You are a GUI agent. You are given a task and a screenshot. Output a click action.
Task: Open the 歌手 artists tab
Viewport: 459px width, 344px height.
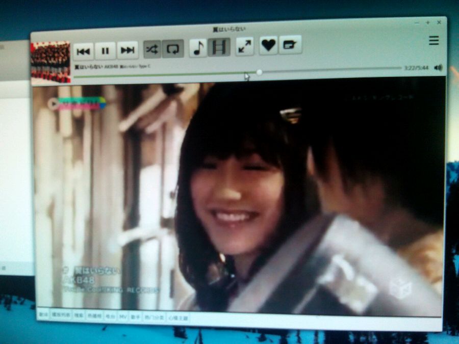coord(136,317)
